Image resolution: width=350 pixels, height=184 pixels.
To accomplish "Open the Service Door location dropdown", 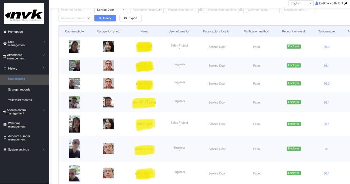I will (x=111, y=10).
